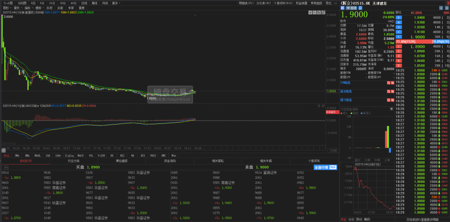Open help icon for 今日资金流向

click(x=391, y=109)
